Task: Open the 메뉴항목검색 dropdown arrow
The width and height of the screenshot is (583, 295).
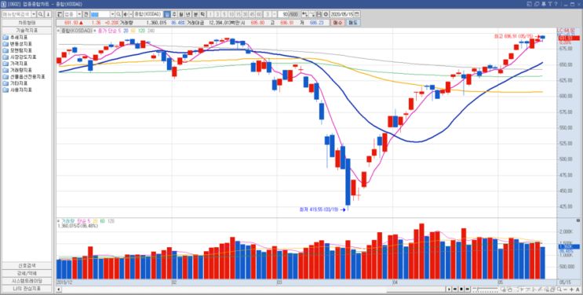Action: click(x=34, y=14)
